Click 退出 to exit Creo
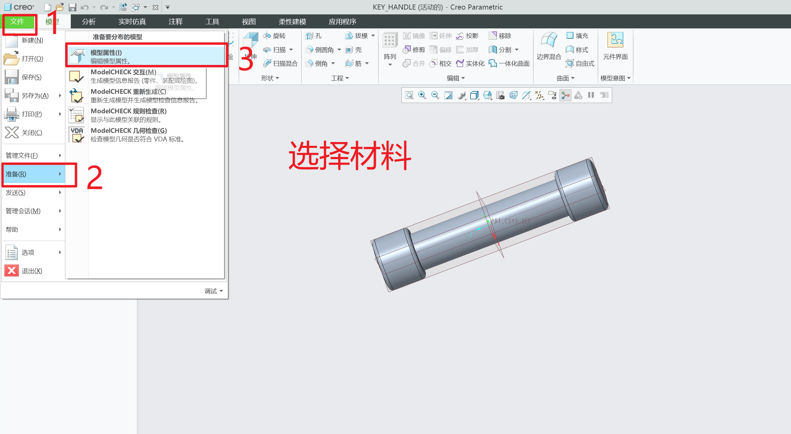This screenshot has width=791, height=434. pyautogui.click(x=31, y=271)
